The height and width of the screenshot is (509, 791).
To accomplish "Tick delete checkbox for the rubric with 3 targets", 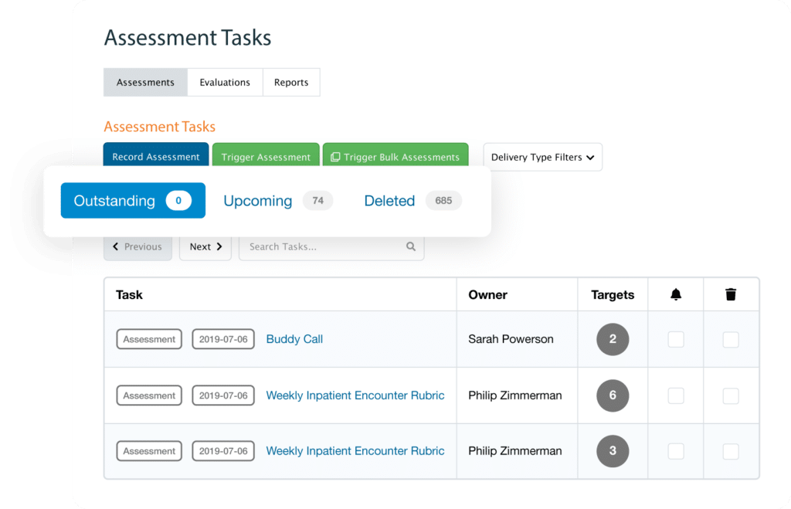I will tap(731, 451).
